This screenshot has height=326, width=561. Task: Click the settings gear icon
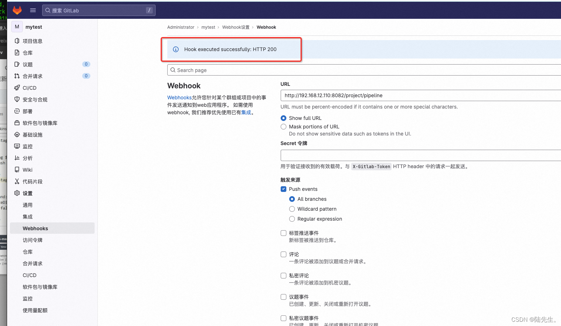(x=17, y=193)
